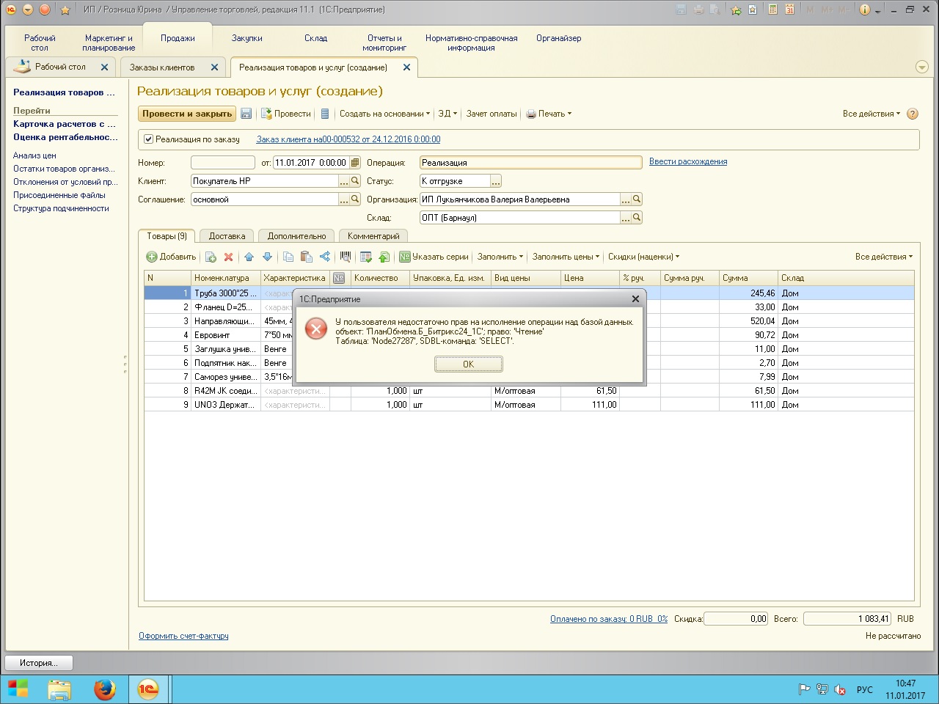This screenshot has height=704, width=939.
Task: Move row down with blue down arrow
Action: [267, 257]
